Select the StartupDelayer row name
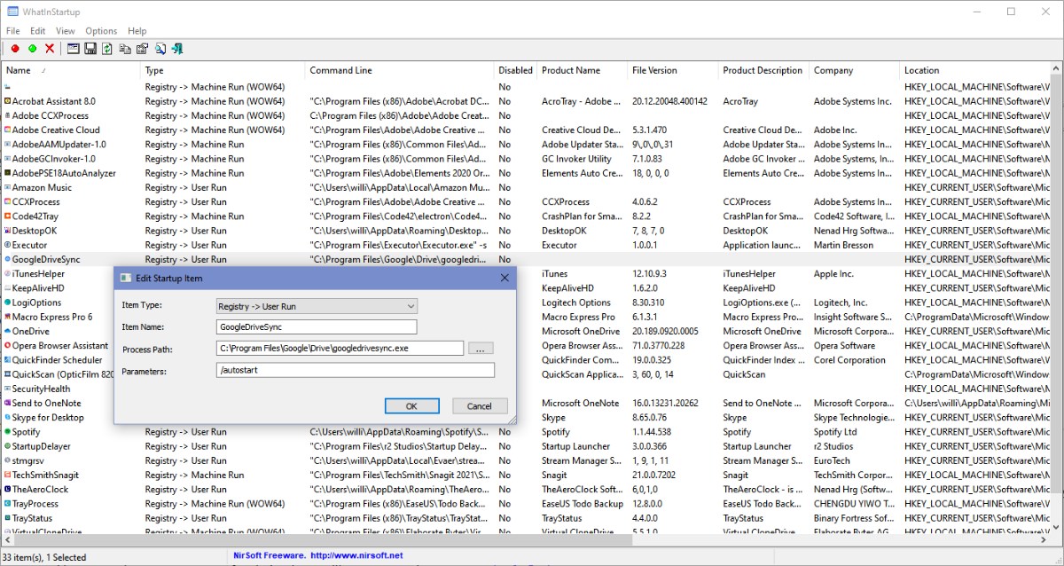The height and width of the screenshot is (566, 1064). 41,446
